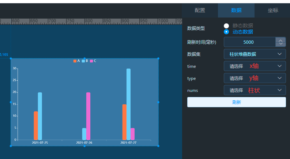Open the type field dropdown
290x159 pixels.
point(255,78)
